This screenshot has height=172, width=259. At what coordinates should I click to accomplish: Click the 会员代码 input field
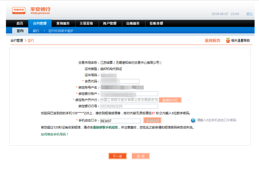[x=120, y=81]
